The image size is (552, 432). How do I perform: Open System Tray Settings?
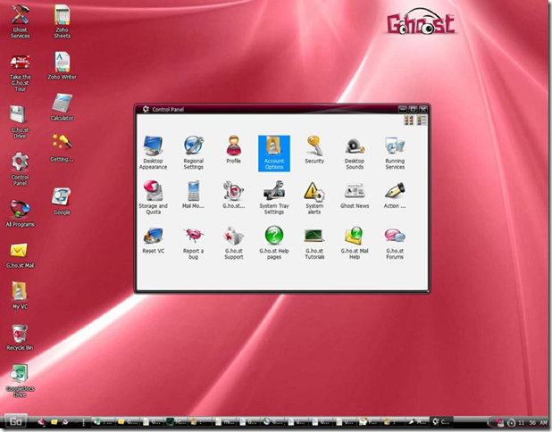274,198
